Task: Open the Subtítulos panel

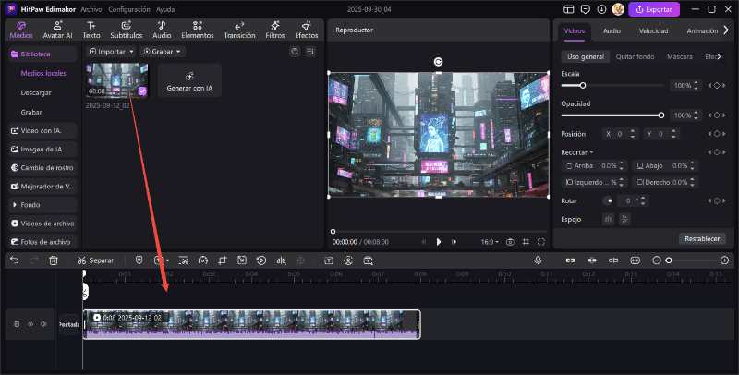Action: point(126,30)
